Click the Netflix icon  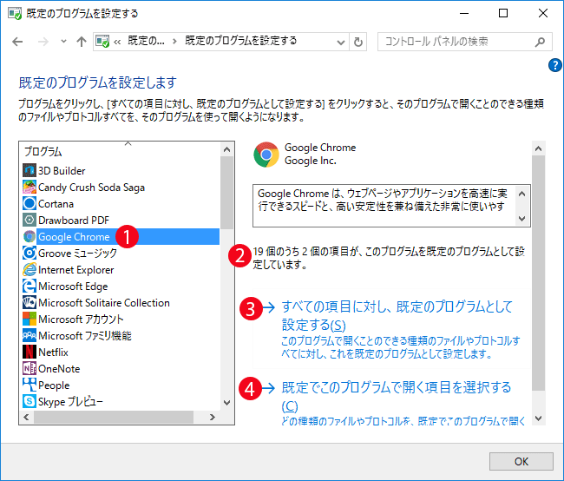pyautogui.click(x=30, y=352)
